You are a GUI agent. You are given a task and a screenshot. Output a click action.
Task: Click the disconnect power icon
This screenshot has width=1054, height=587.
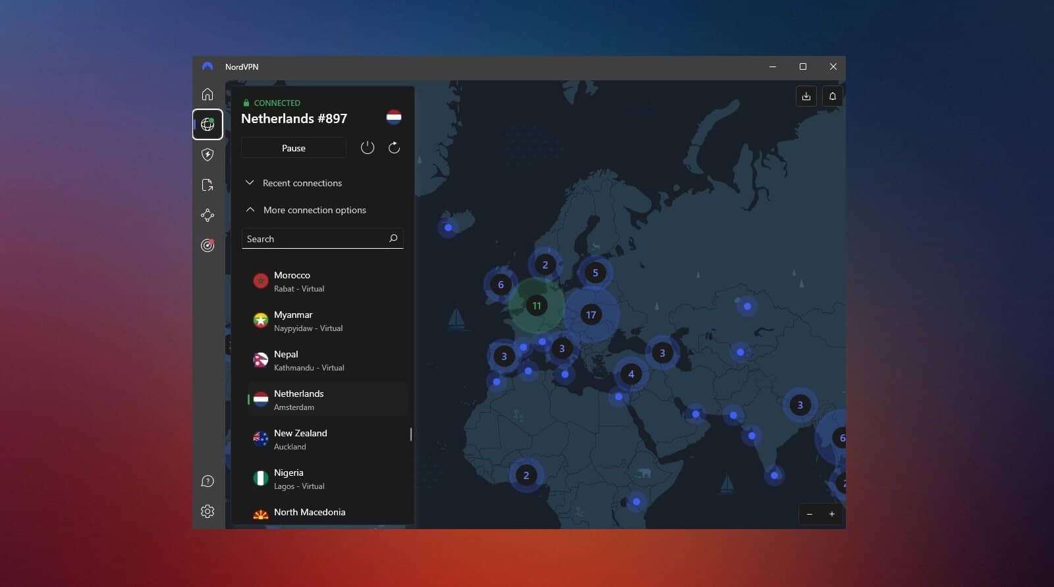(x=368, y=148)
